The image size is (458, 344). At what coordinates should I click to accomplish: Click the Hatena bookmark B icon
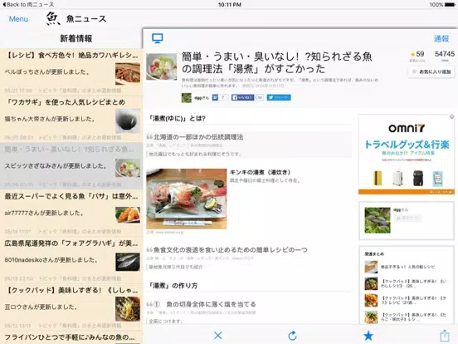tap(215, 97)
